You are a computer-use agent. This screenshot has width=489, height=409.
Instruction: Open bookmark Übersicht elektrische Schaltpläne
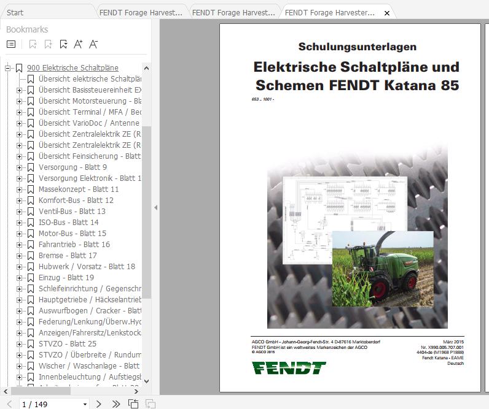pos(90,79)
